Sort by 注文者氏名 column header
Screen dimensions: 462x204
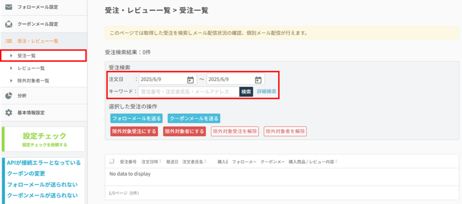(194, 162)
